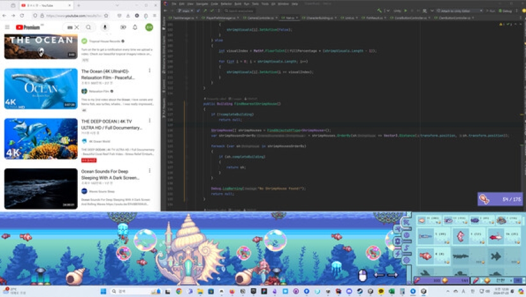Reload the YouTube page
526x297 pixels.
22,15
